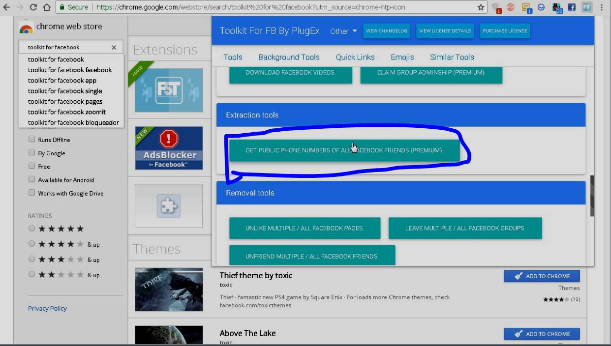Switch to the Similar Tools tab
611x346 pixels.
click(452, 57)
